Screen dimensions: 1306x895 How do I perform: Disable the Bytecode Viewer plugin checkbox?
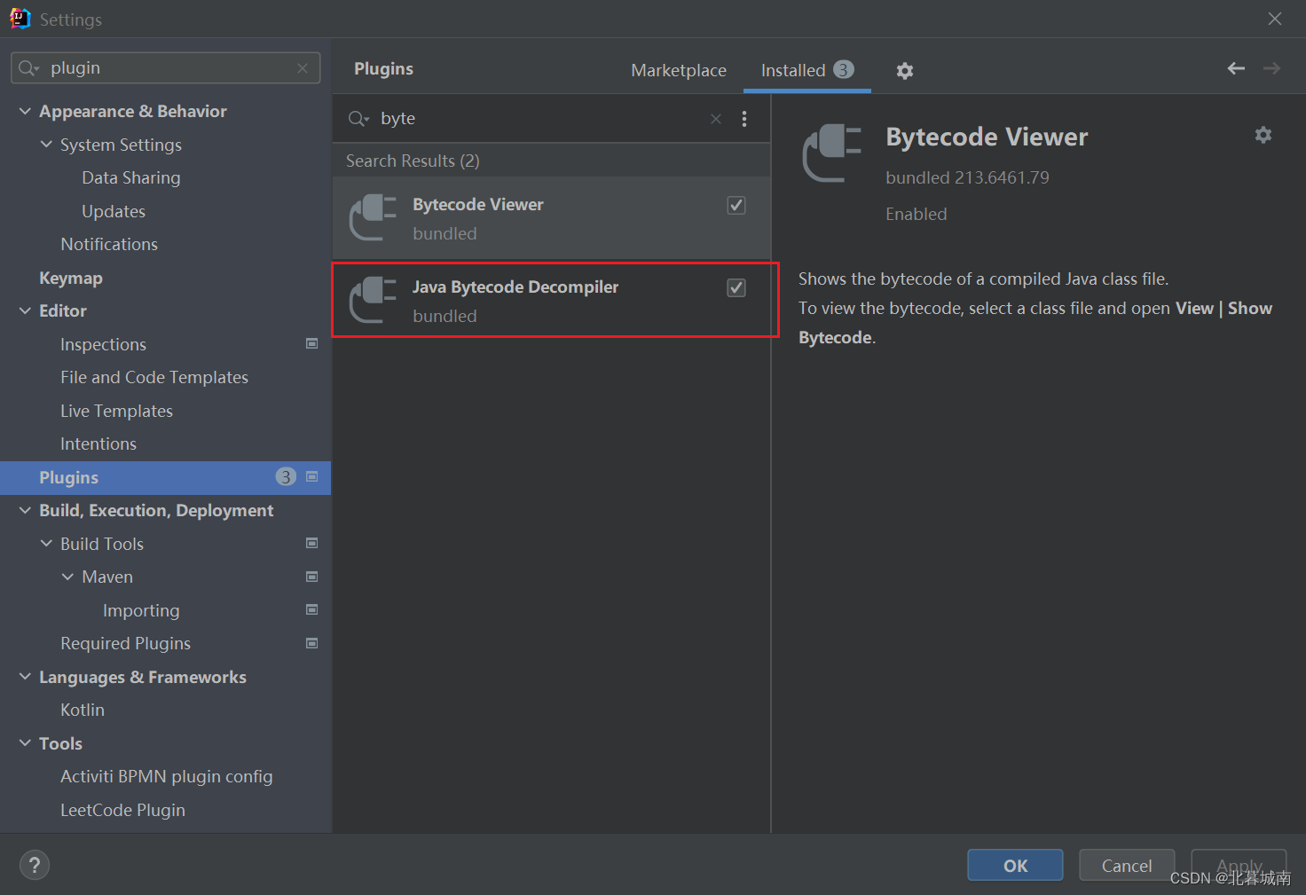736,206
